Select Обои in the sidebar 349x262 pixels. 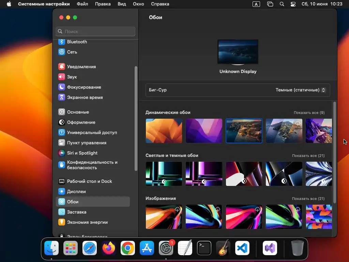[x=93, y=202]
